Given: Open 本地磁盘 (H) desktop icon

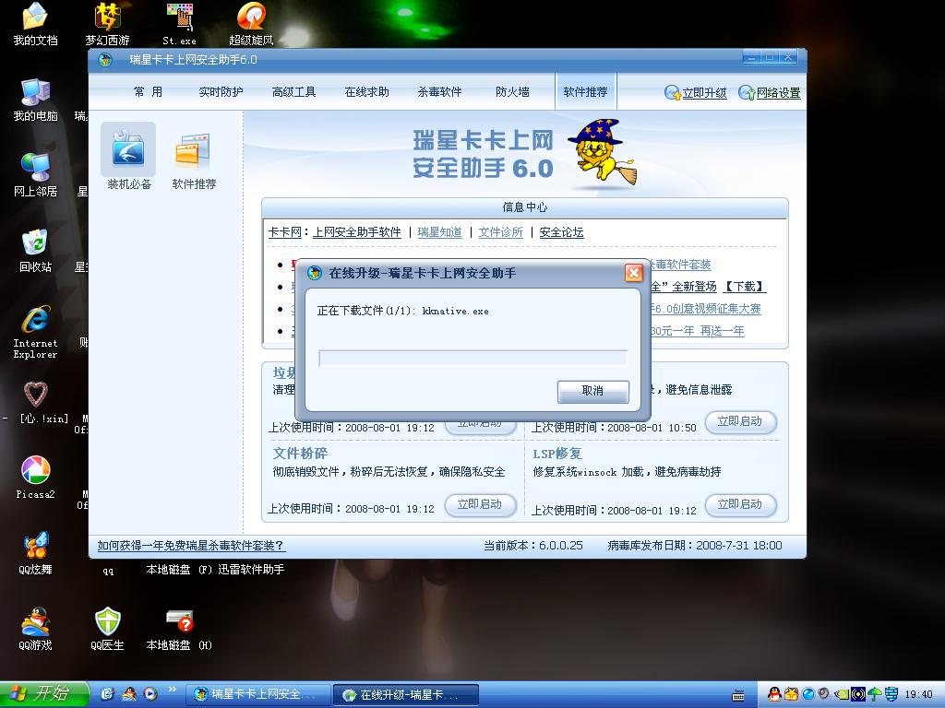Looking at the screenshot, I should pos(180,631).
